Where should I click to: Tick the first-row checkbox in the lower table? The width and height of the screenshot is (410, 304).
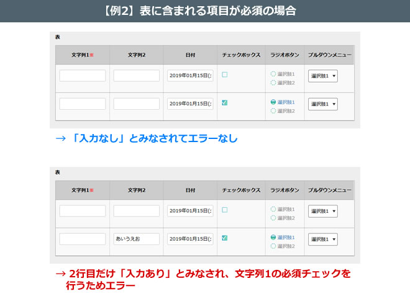pyautogui.click(x=224, y=210)
